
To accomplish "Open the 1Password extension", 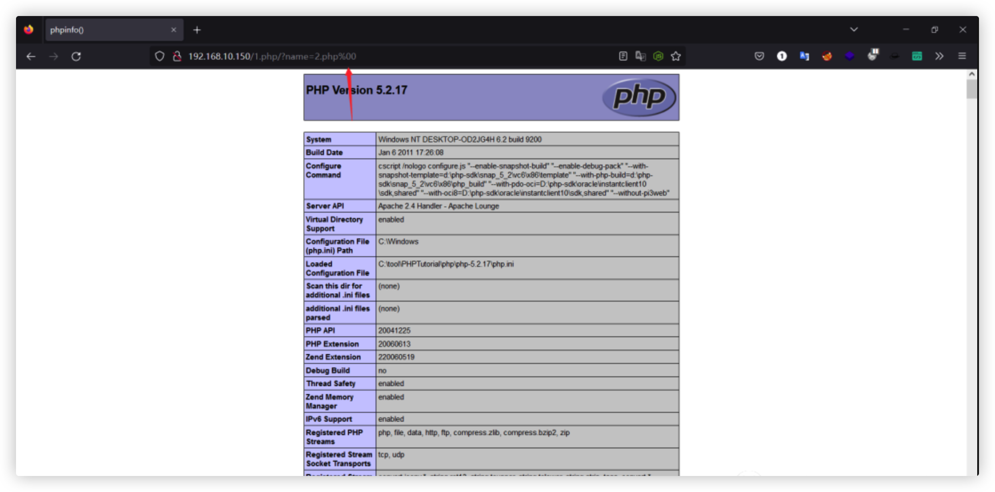I will (782, 56).
